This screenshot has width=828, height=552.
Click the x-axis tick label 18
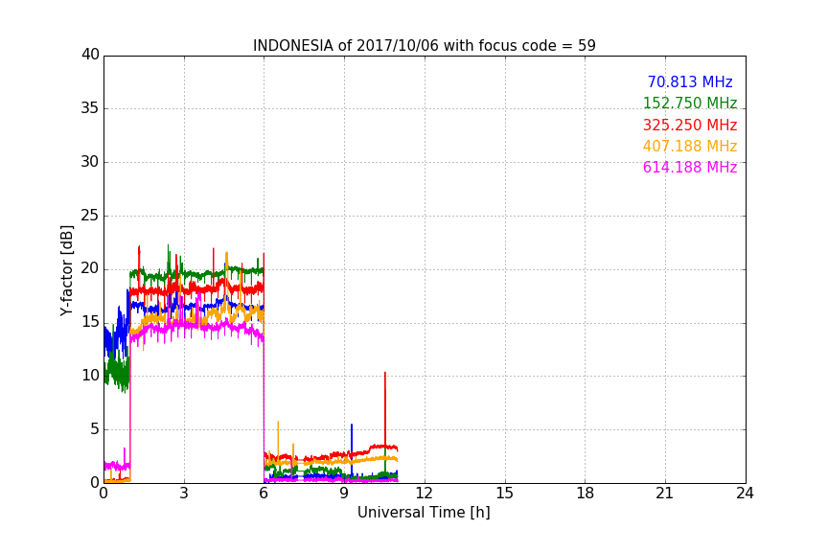[x=586, y=494]
